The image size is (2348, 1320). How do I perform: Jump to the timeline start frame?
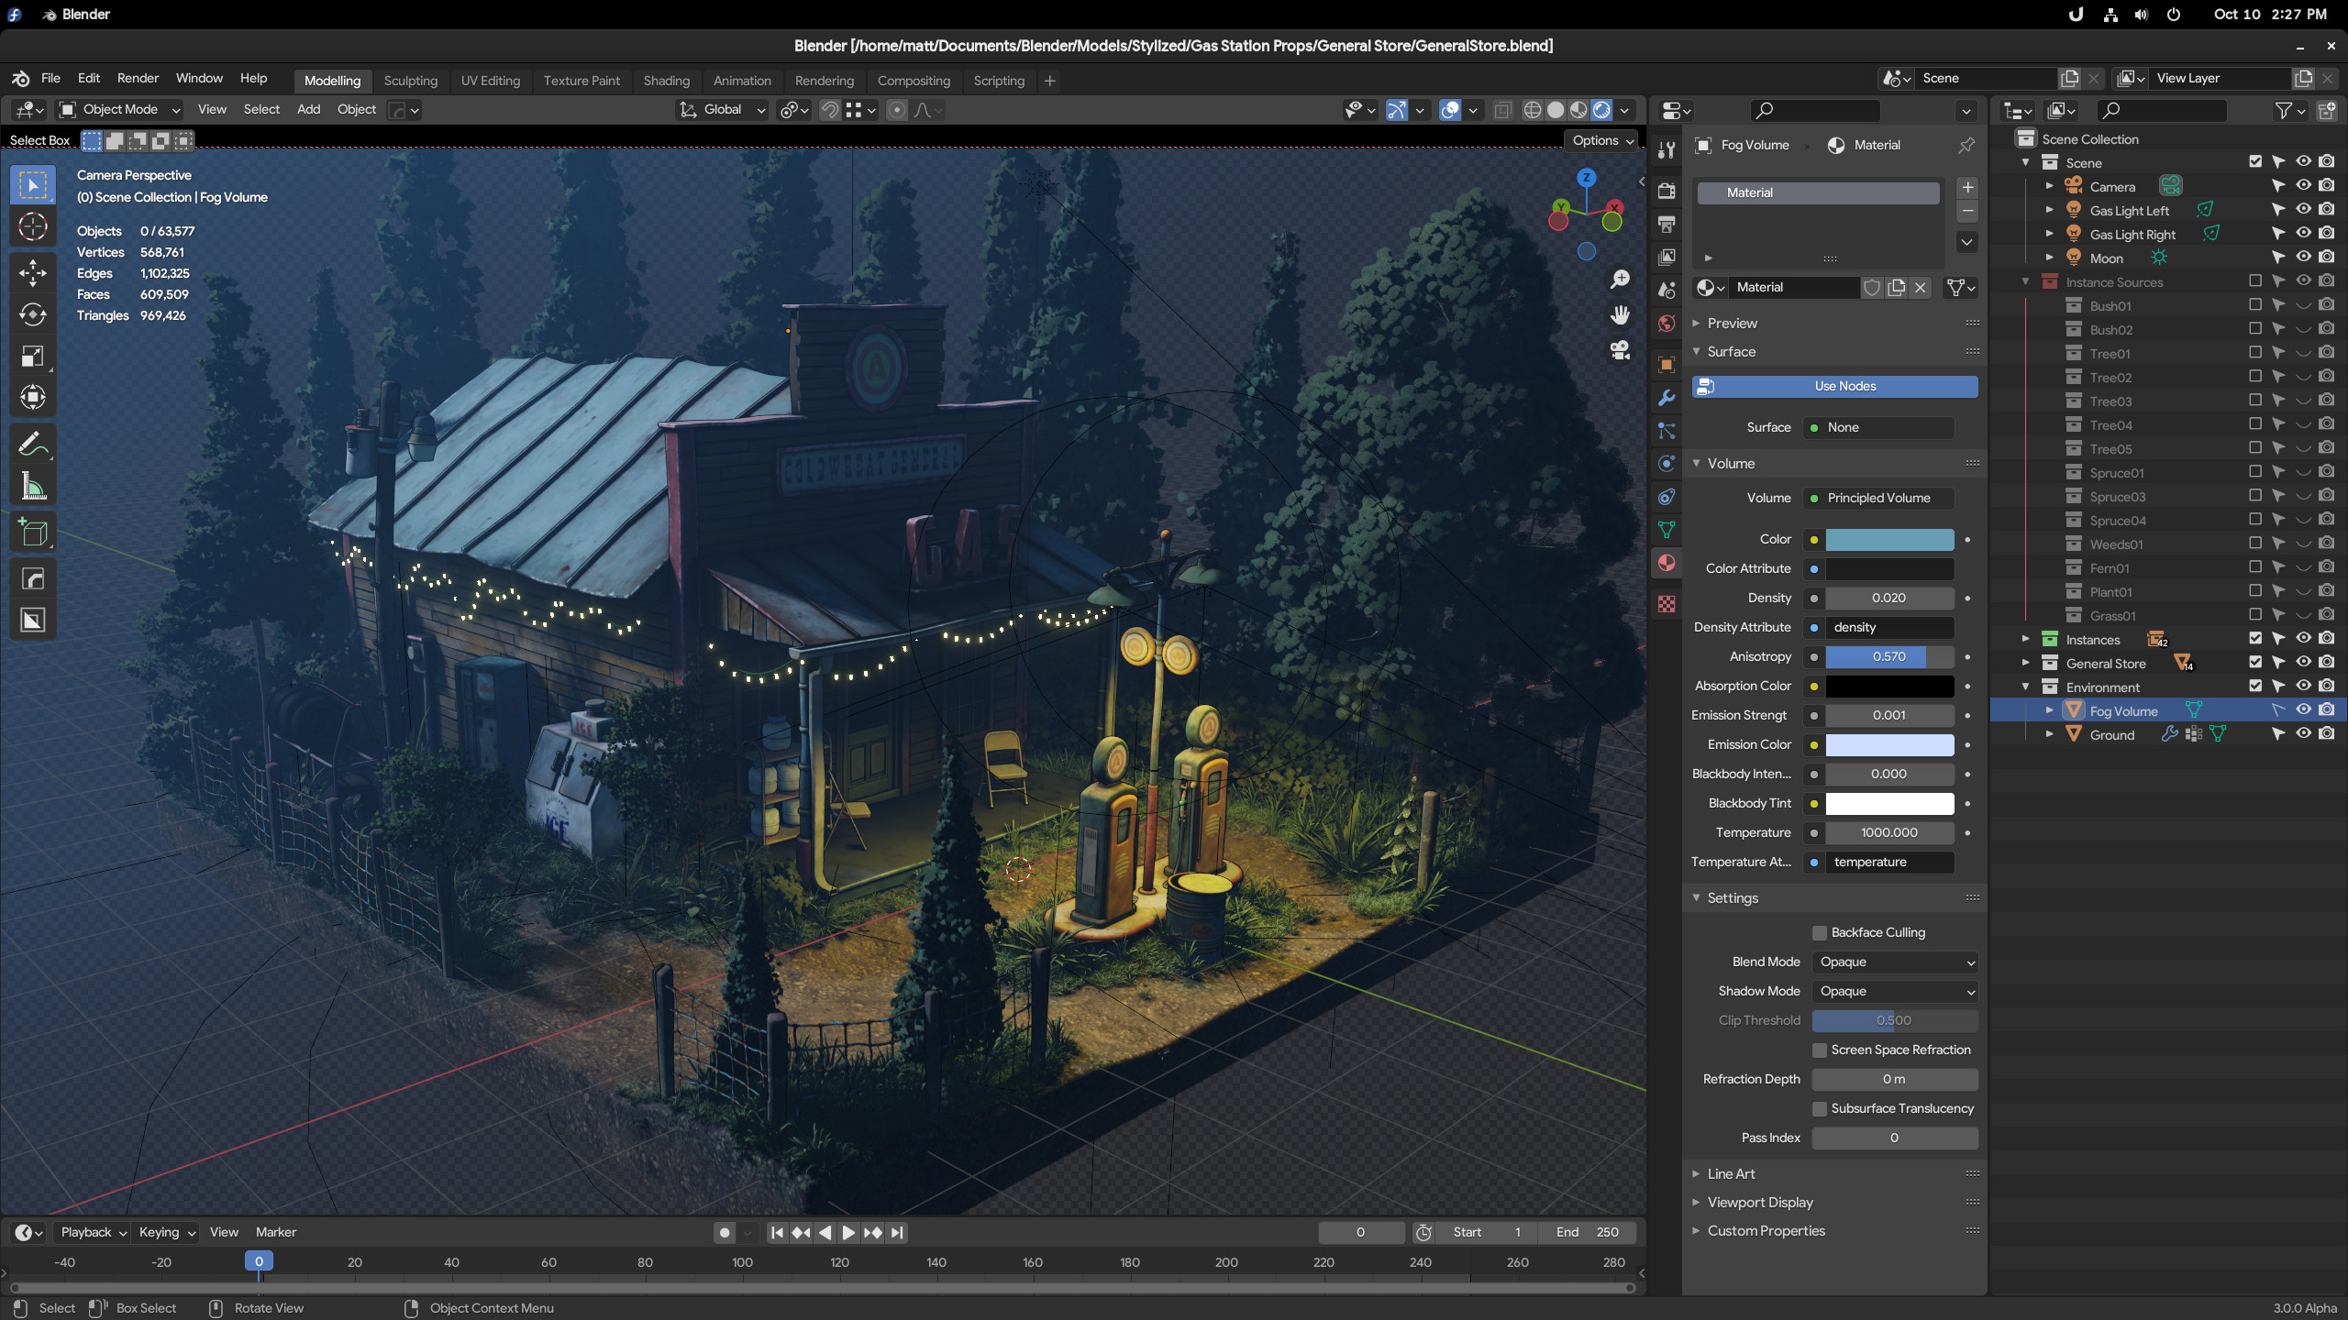[777, 1233]
